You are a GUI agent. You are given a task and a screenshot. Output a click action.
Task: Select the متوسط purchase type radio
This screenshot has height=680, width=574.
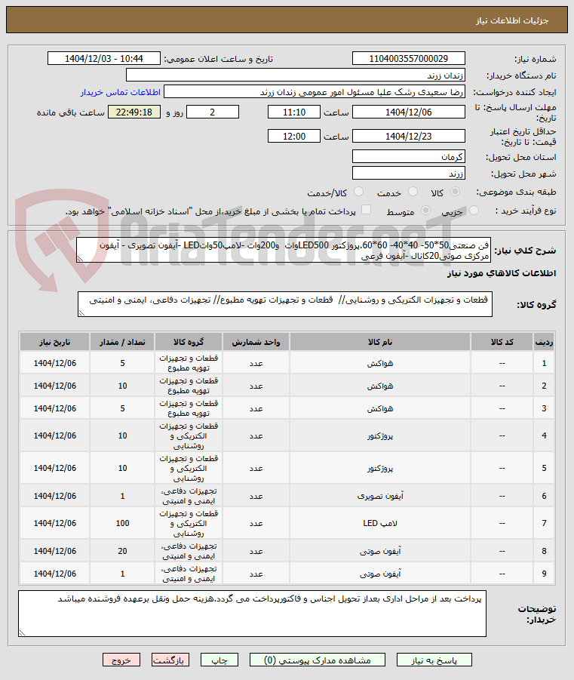point(425,211)
